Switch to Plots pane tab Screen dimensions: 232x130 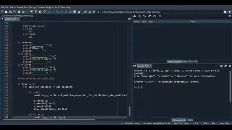(x=190, y=61)
